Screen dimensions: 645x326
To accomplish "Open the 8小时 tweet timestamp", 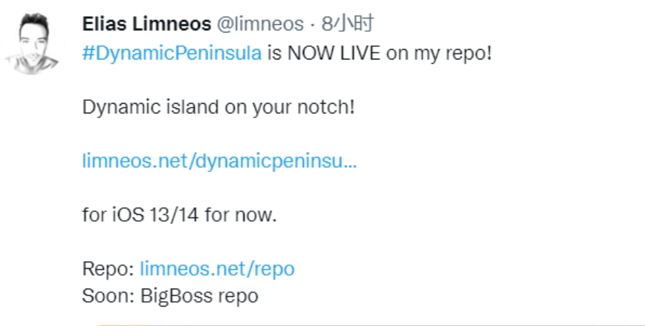I will [347, 25].
